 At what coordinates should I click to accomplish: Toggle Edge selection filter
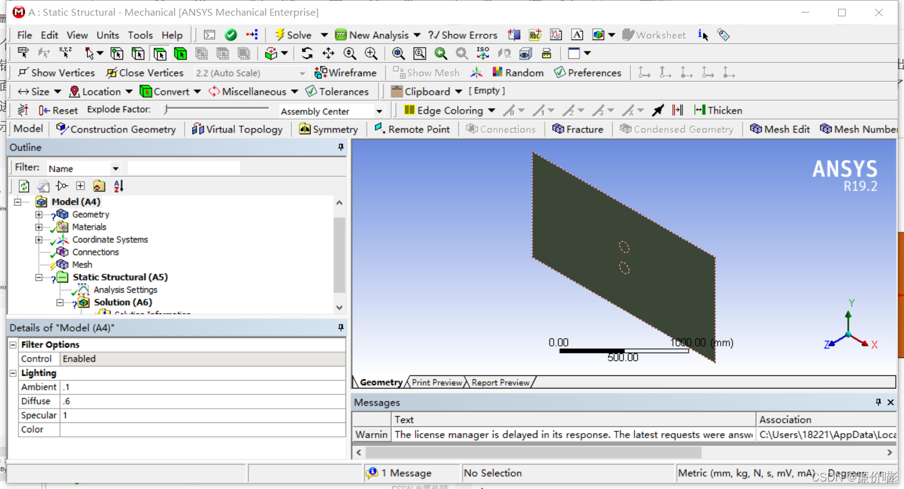point(138,53)
